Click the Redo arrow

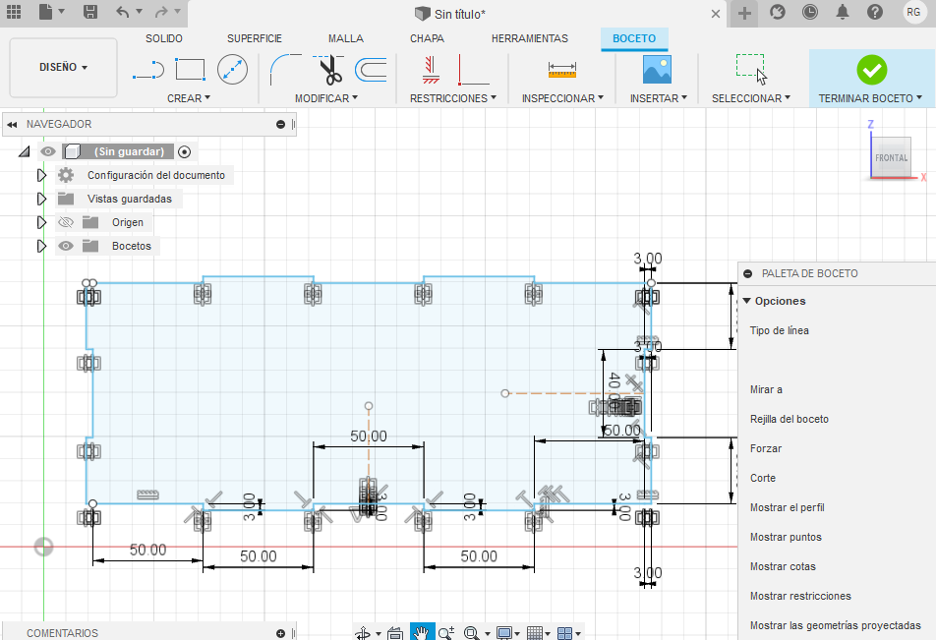161,12
